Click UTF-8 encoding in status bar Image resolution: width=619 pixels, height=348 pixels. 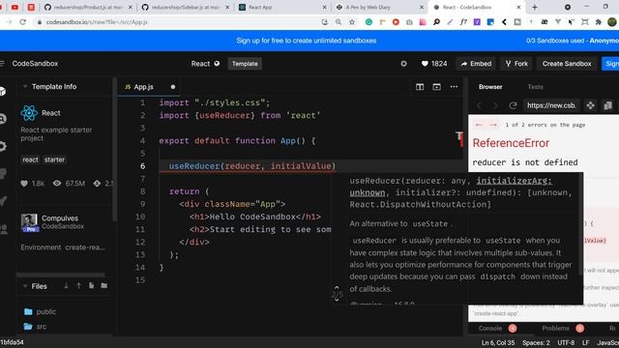point(566,343)
